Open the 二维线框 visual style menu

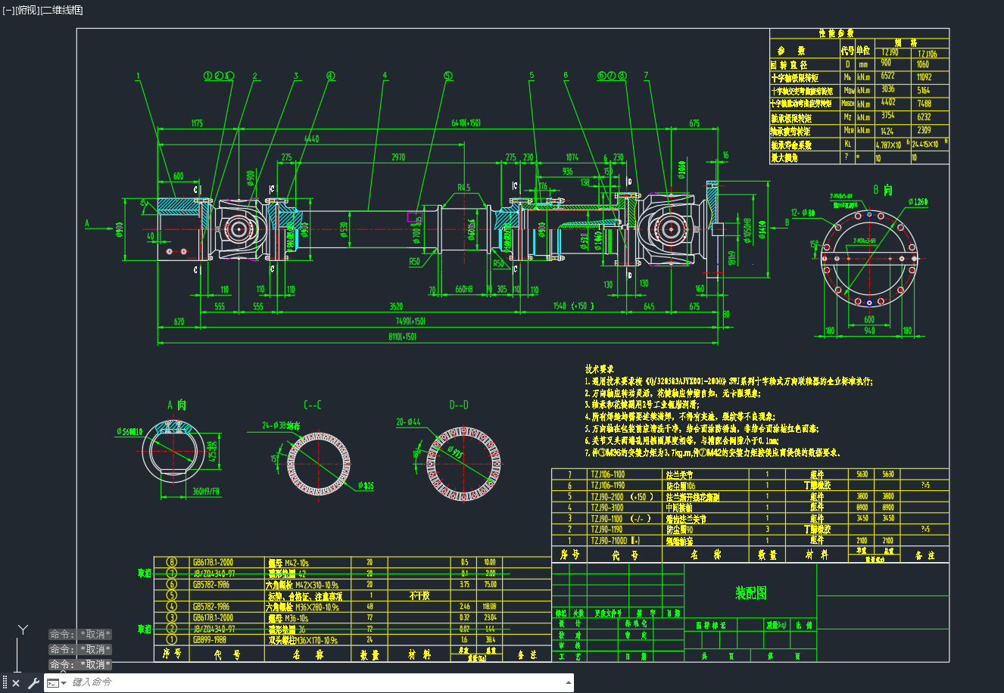tap(61, 10)
